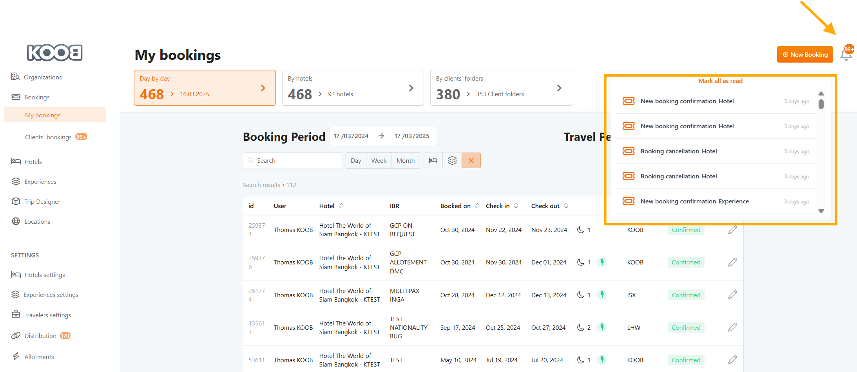The image size is (857, 372).
Task: Click the edit pencil for booking 259374
Action: 732,230
